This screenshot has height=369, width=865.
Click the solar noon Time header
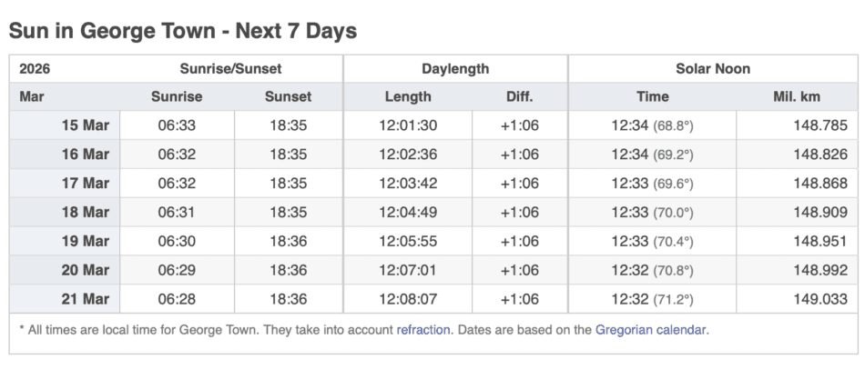tap(652, 96)
